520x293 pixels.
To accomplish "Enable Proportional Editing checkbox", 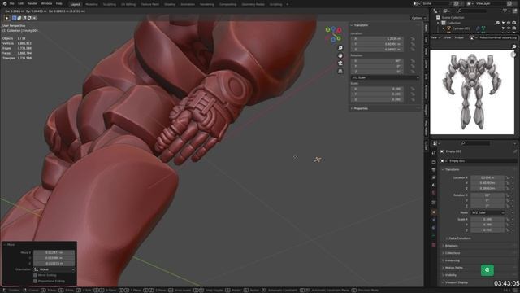I will coord(35,281).
